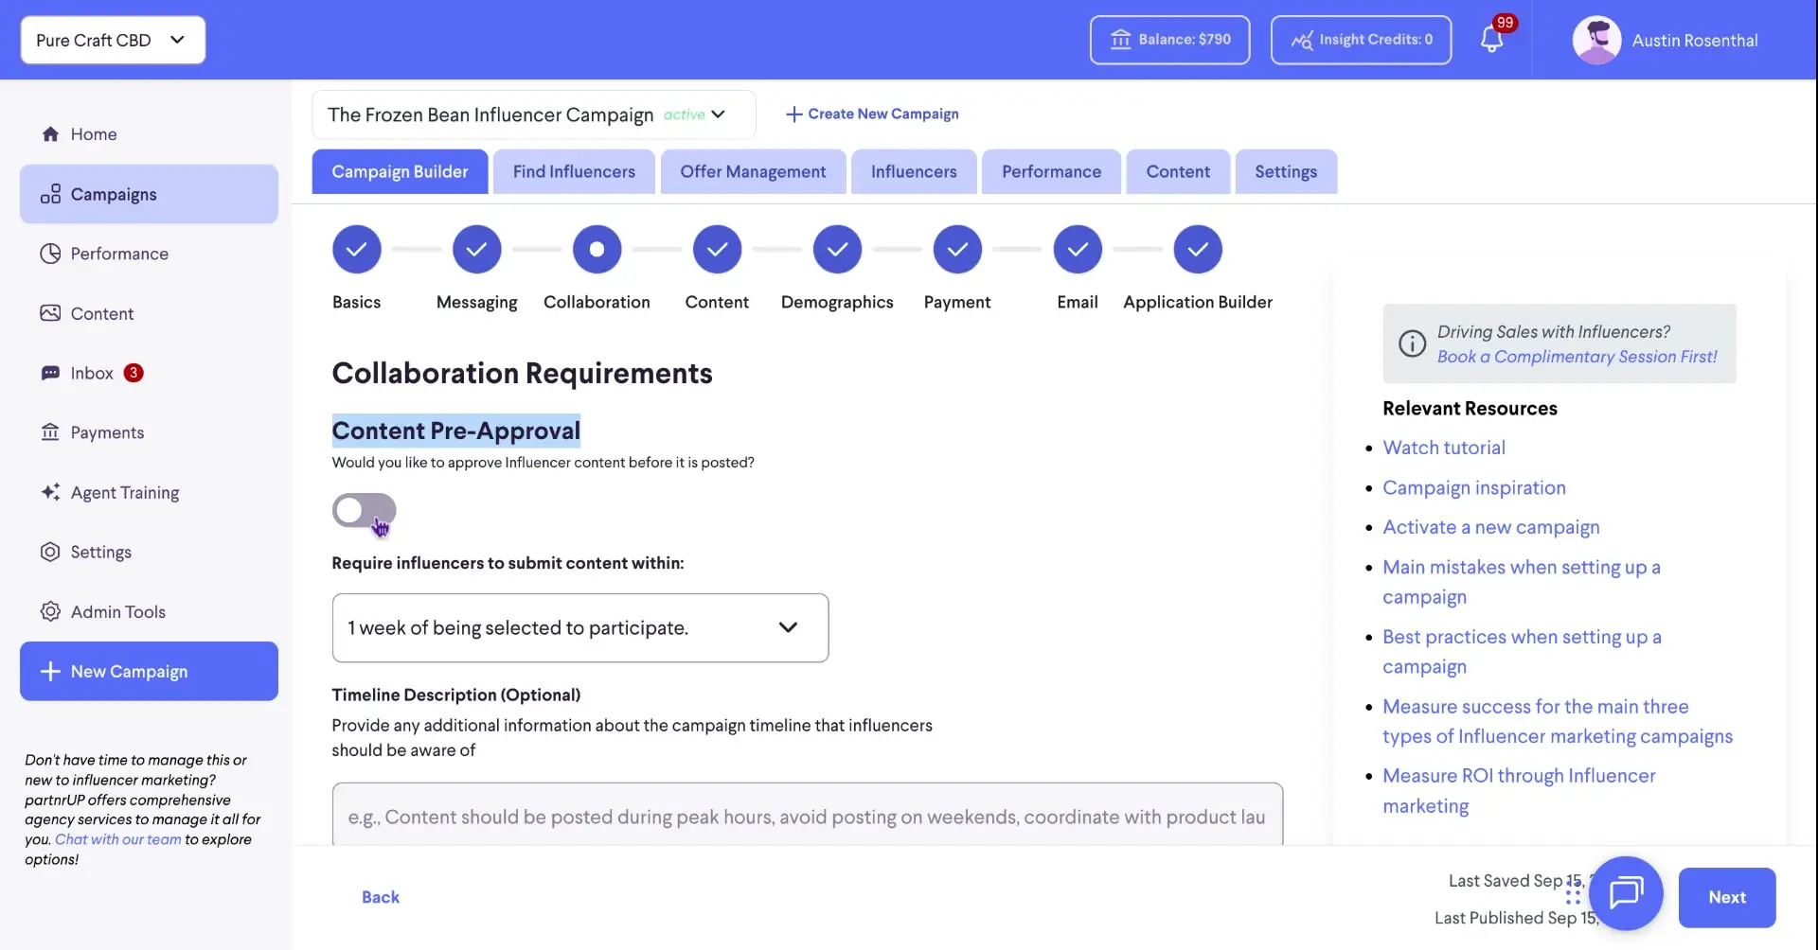Enable the Content Pre-Approval toggle
The width and height of the screenshot is (1818, 950).
[x=363, y=510]
